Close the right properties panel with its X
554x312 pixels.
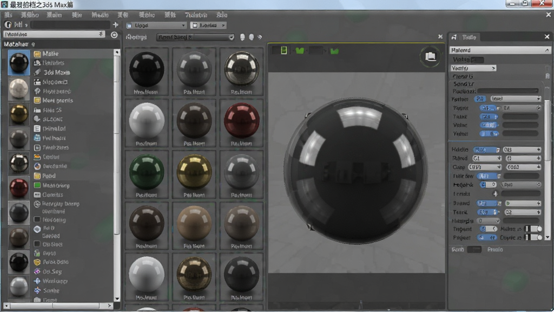pos(547,36)
